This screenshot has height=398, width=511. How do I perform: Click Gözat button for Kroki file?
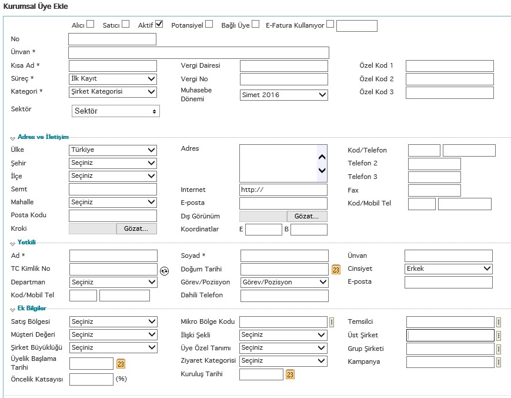tap(136, 228)
